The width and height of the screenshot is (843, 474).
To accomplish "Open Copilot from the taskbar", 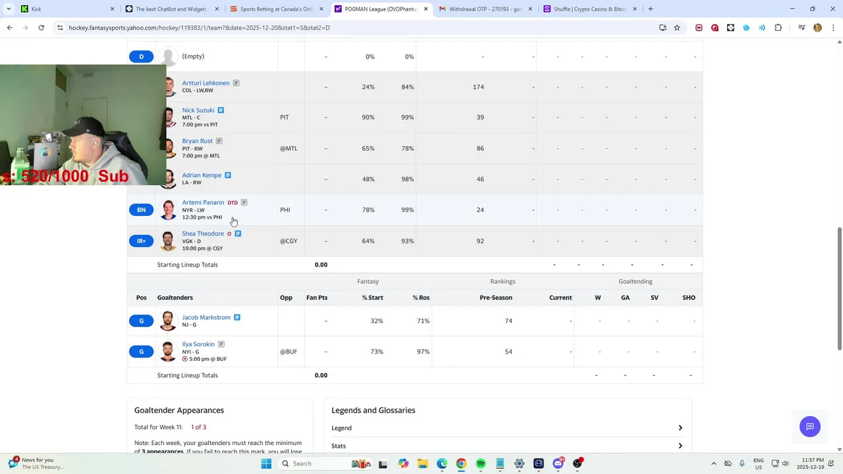I will (x=403, y=463).
